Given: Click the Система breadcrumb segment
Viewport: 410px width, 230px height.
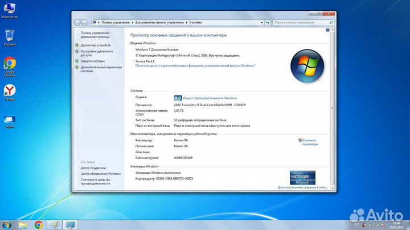Looking at the screenshot, I should 195,23.
